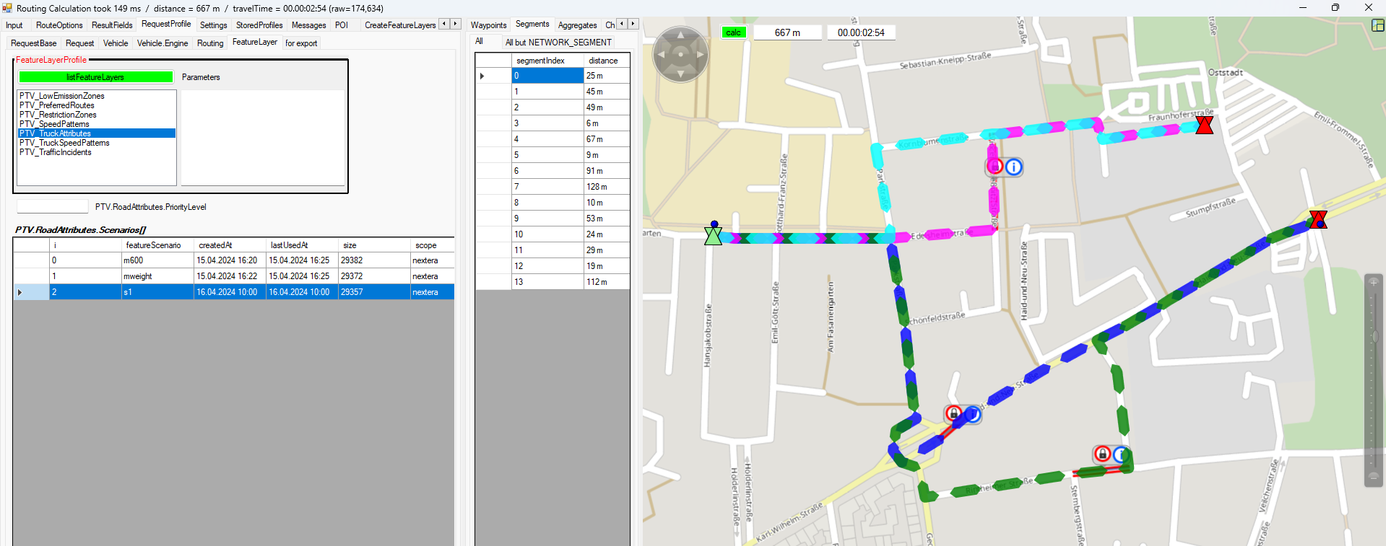Click the blue info icon below Kornblumenstraße
This screenshot has width=1386, height=546.
[x=1014, y=167]
